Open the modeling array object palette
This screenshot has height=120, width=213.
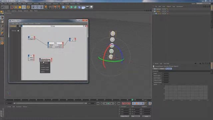75,7
